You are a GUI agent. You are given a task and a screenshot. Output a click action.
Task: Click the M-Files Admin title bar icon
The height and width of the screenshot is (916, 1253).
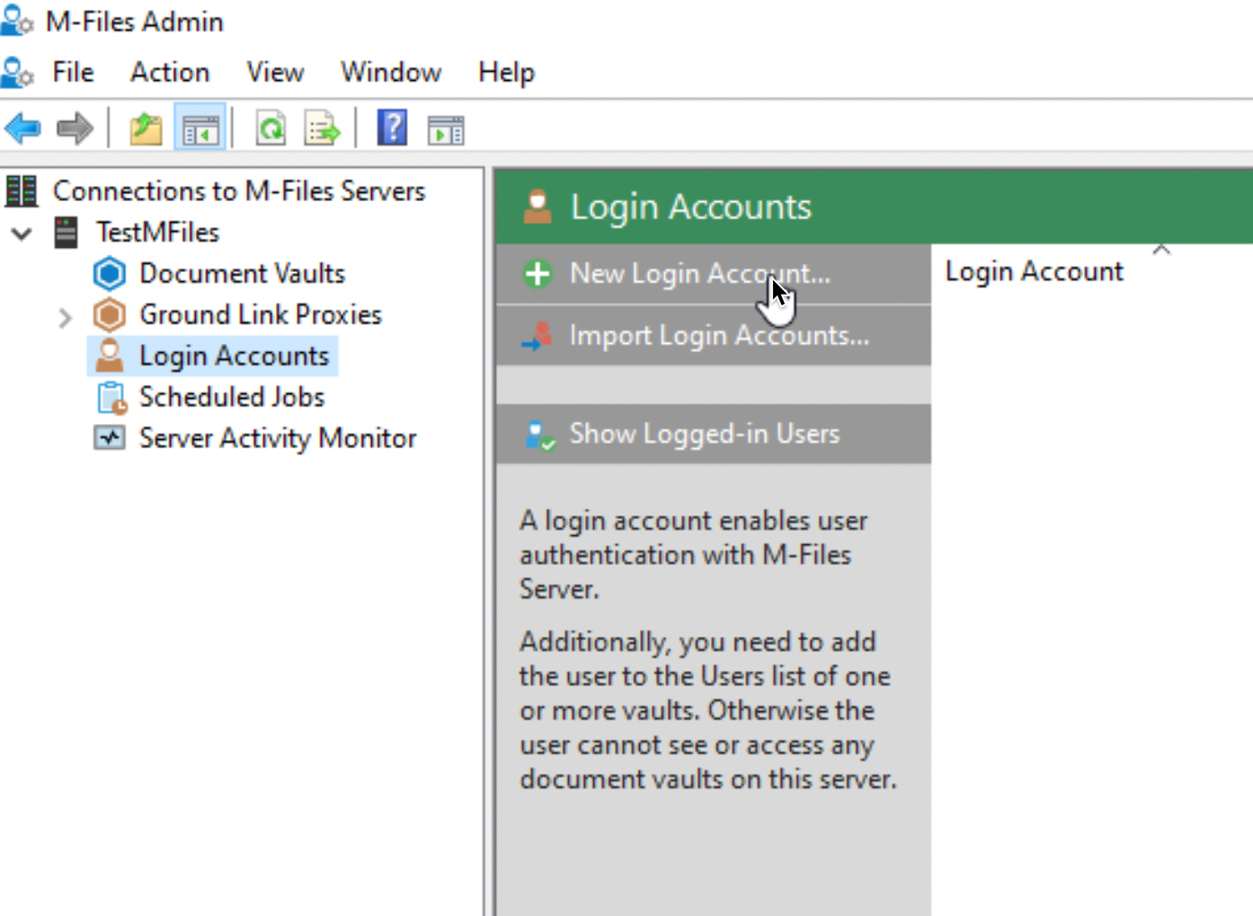pos(17,21)
